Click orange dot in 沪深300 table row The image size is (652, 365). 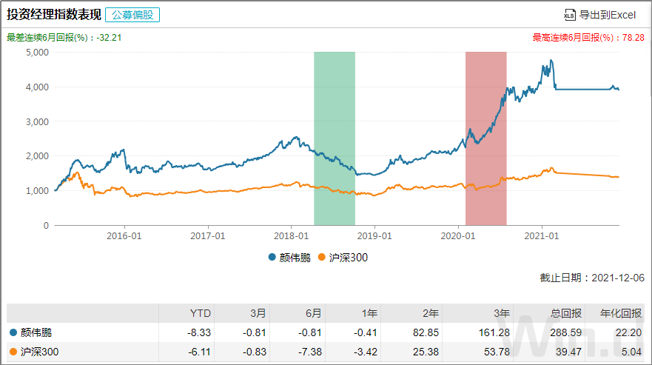click(x=13, y=352)
